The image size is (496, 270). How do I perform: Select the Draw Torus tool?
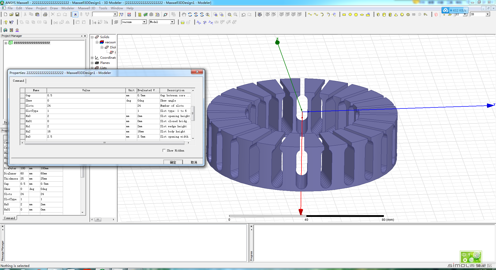click(408, 14)
